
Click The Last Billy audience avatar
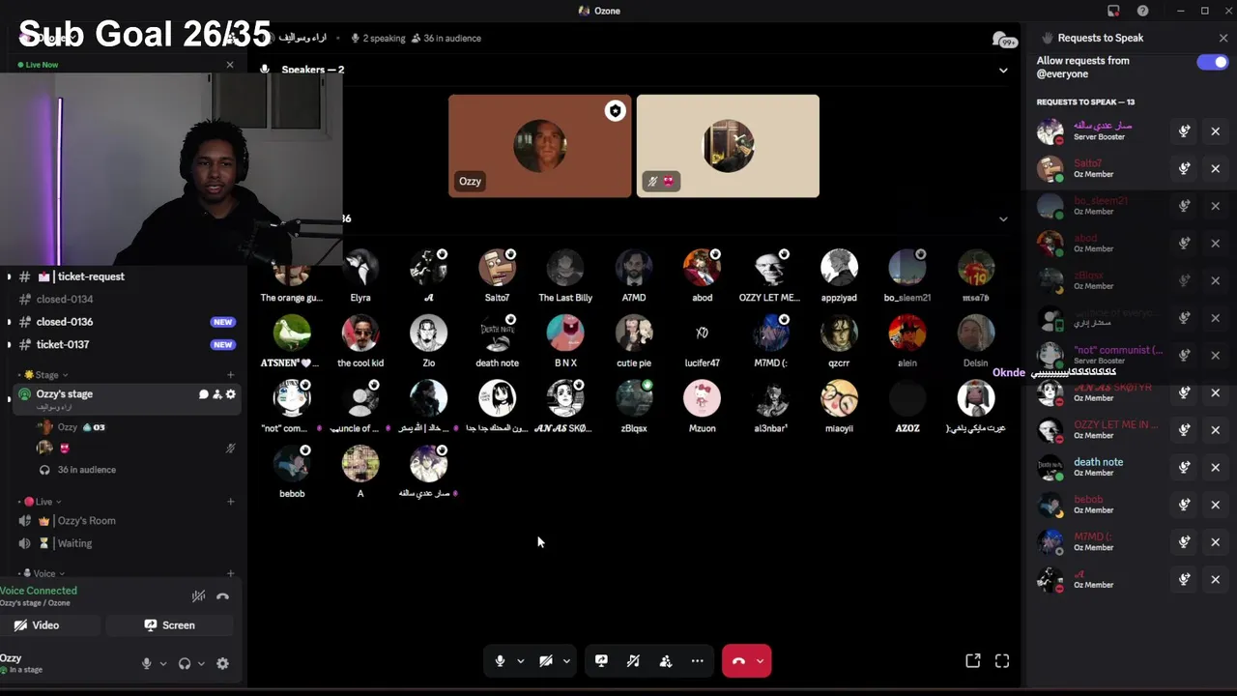tap(565, 268)
